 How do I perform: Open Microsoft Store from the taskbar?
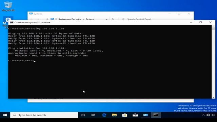point(125,115)
